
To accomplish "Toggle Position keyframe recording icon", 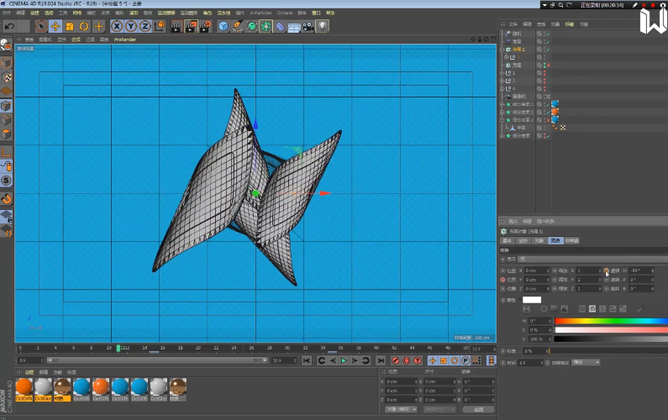I will [433, 361].
